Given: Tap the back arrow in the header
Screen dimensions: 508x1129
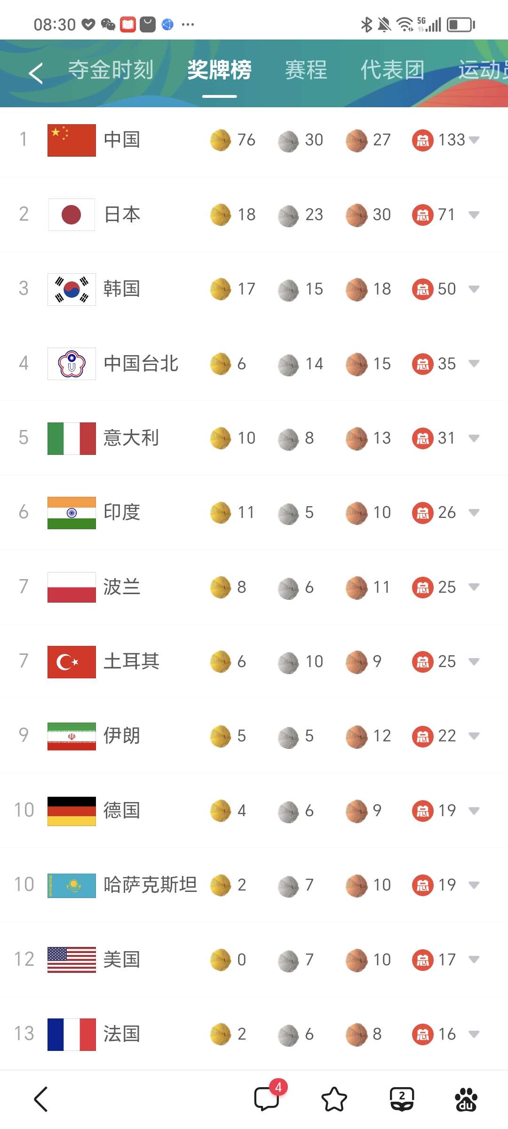Looking at the screenshot, I should 36,73.
